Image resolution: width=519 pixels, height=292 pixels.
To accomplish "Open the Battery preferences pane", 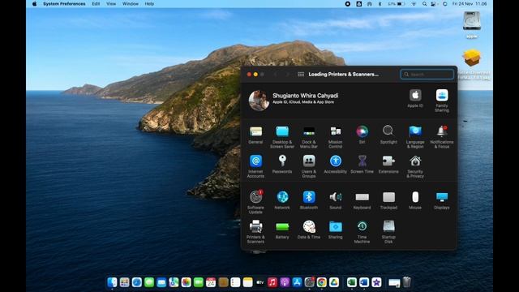I will click(282, 227).
